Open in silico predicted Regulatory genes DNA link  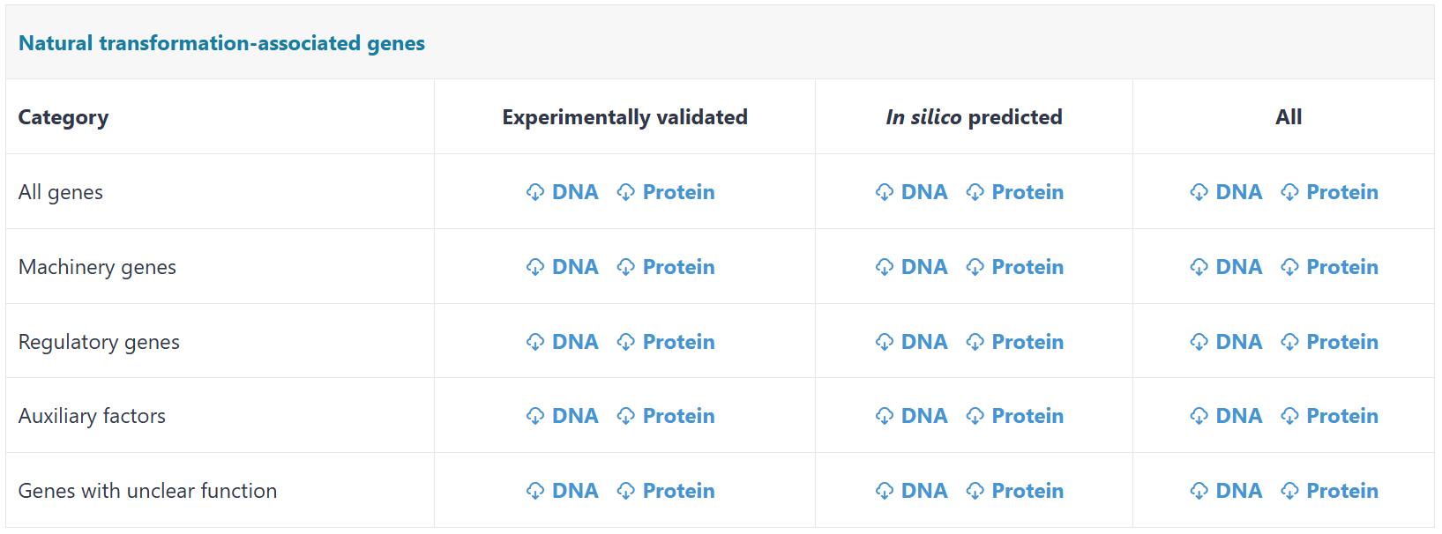923,342
